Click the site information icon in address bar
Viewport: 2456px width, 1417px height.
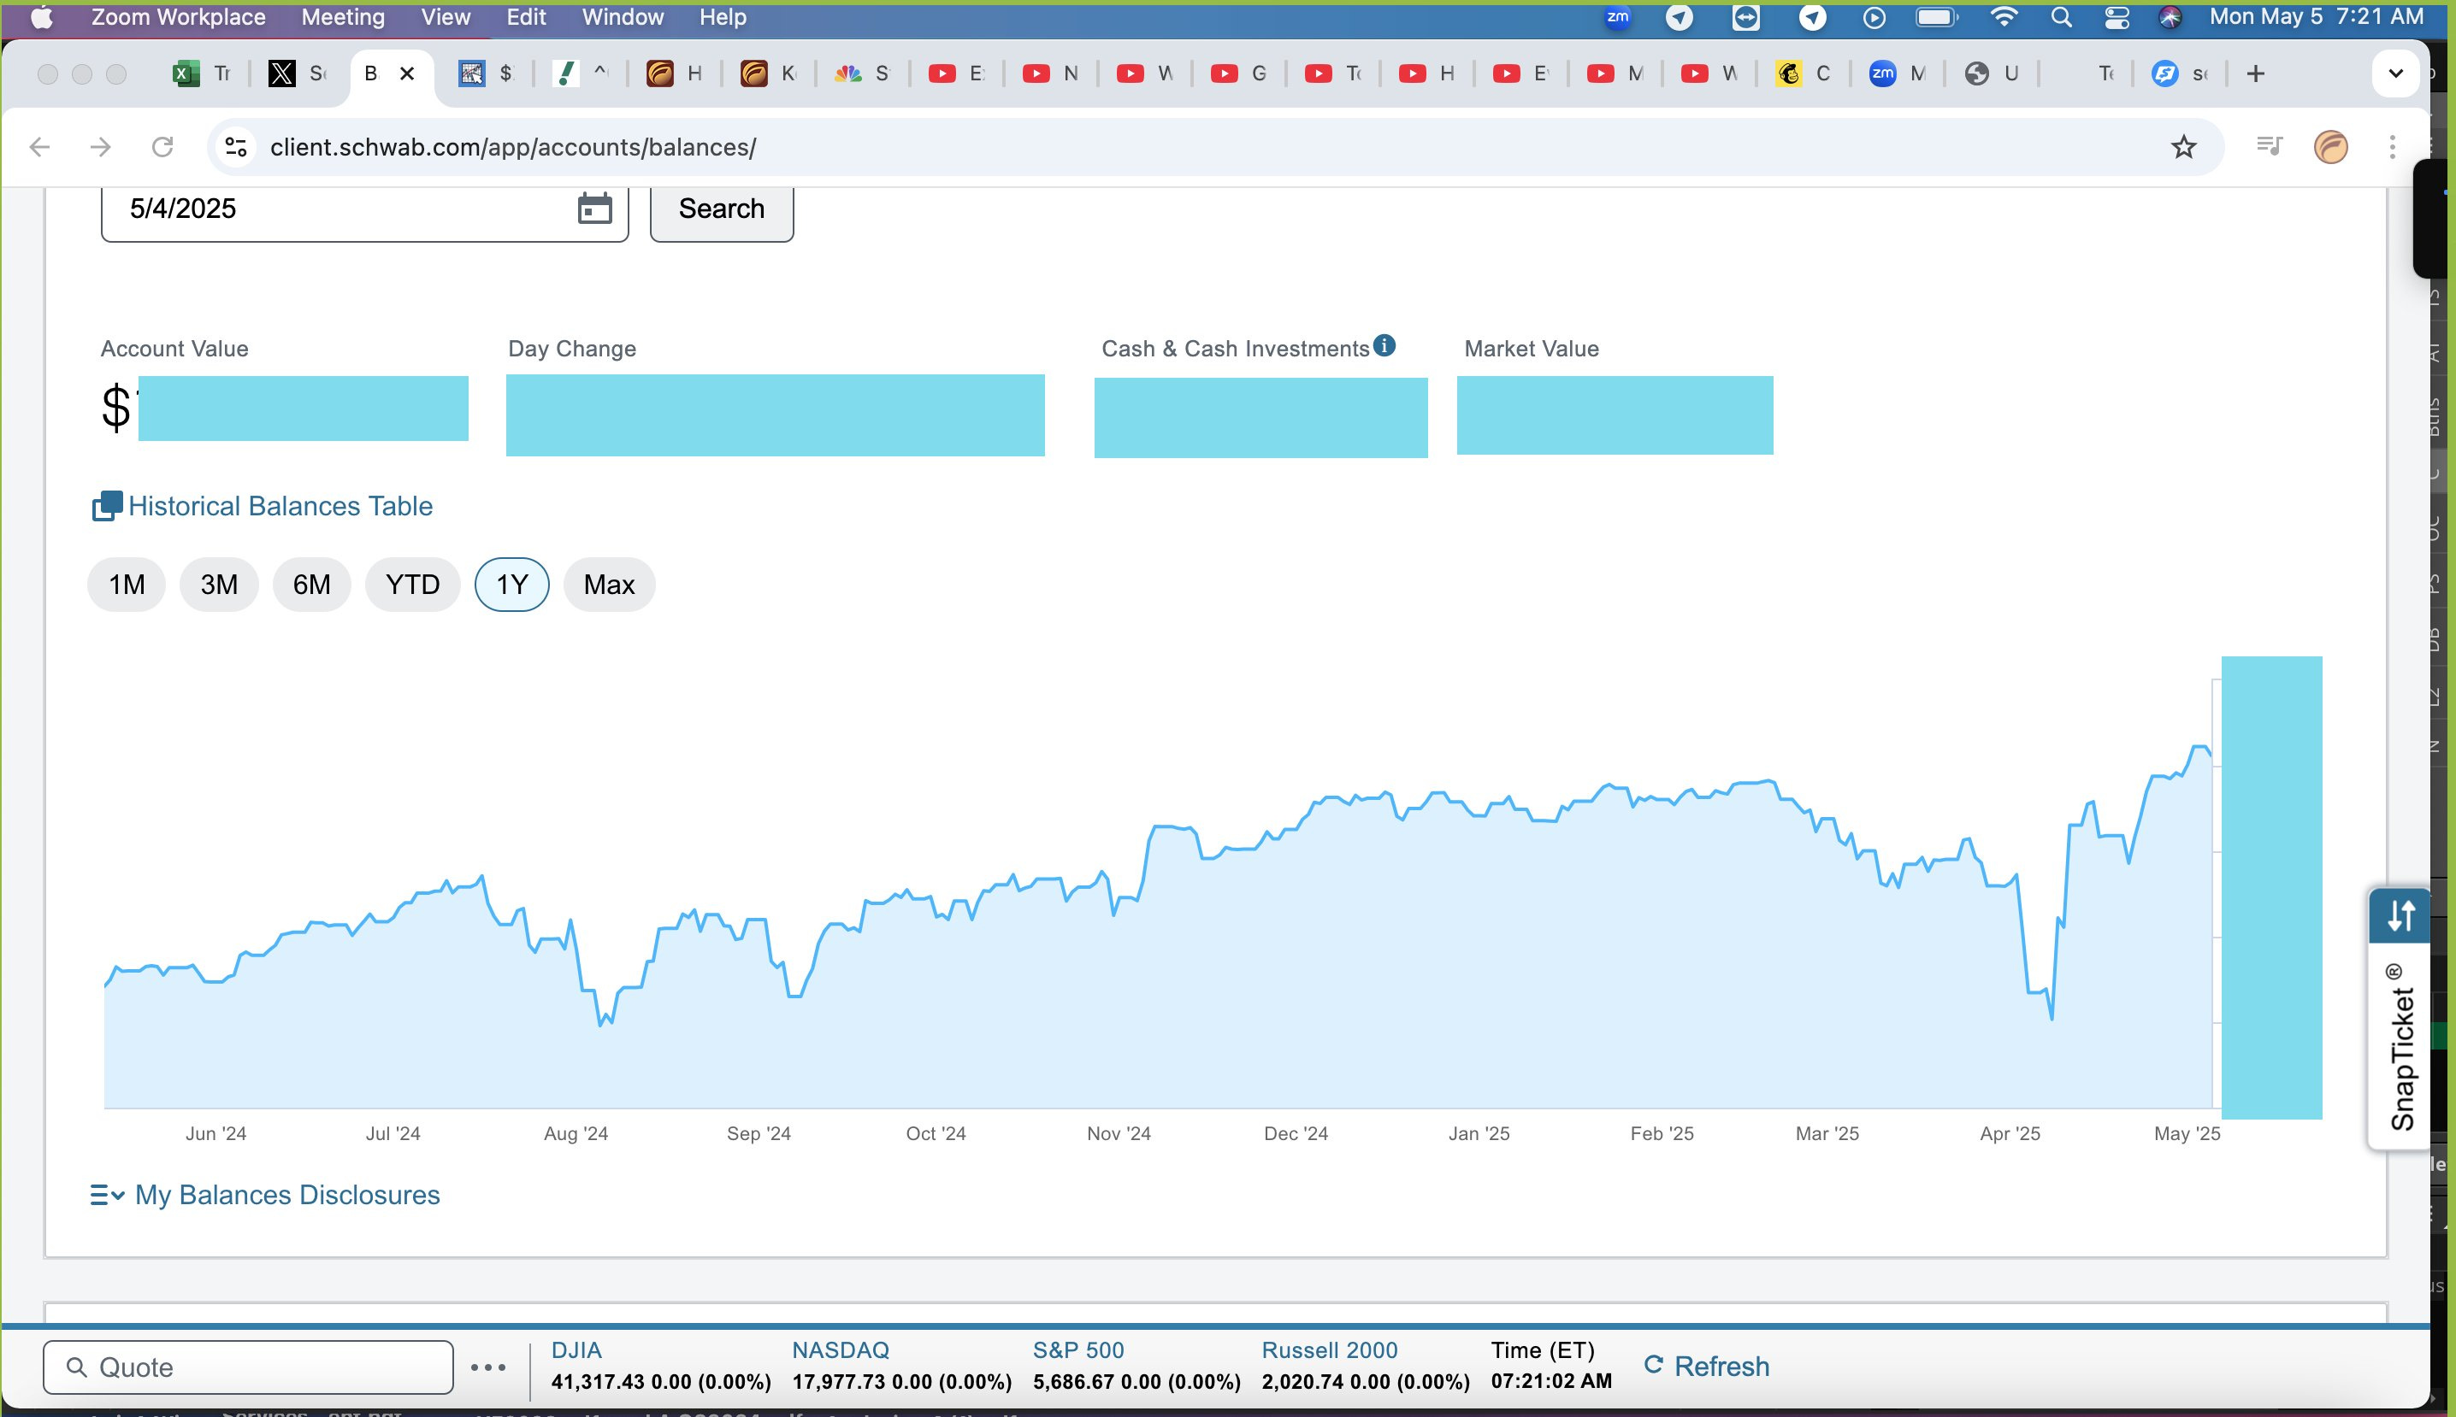(236, 147)
